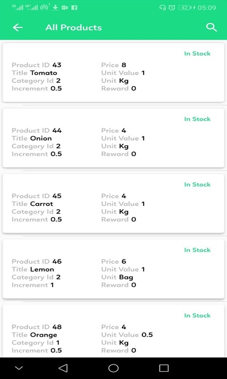Tap the alarm clock status icon
The height and width of the screenshot is (379, 227).
coord(172,8)
